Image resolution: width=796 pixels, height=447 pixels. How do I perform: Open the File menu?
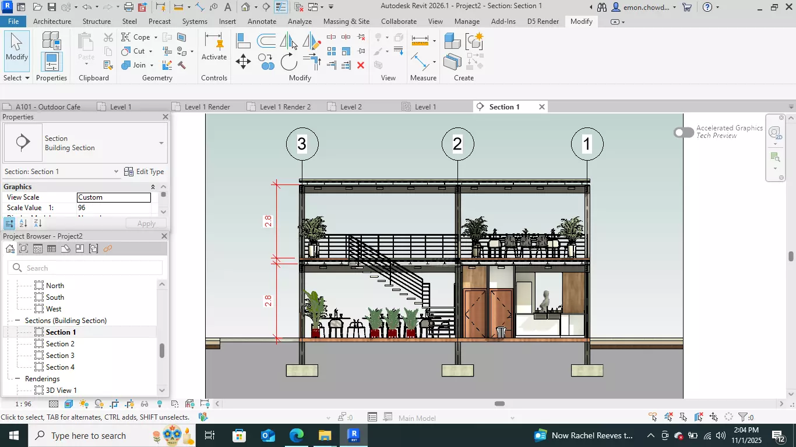(x=13, y=22)
